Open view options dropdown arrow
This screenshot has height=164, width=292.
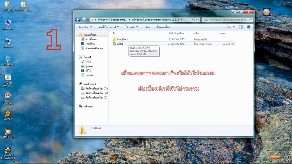234,27
